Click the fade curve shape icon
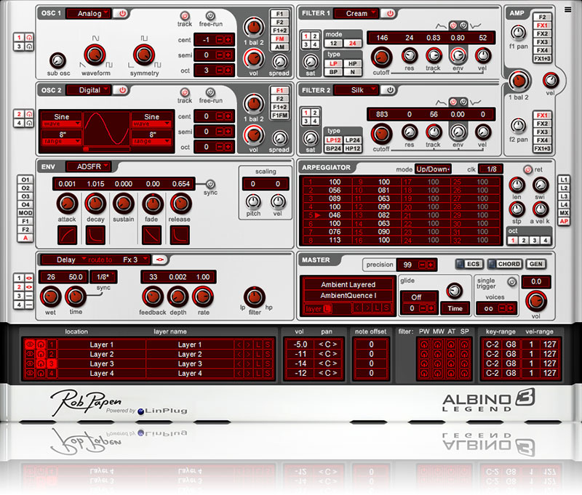Screen dimensions: 582x495 [x=152, y=234]
